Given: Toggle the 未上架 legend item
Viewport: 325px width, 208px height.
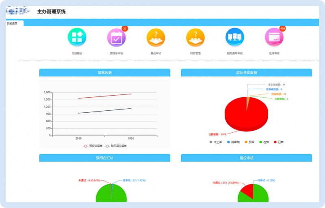Looking at the screenshot, I should pos(216,142).
